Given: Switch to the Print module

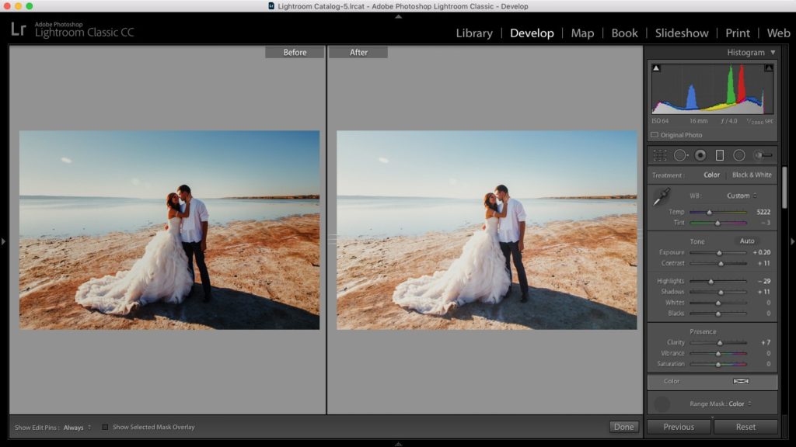Looking at the screenshot, I should tap(738, 33).
